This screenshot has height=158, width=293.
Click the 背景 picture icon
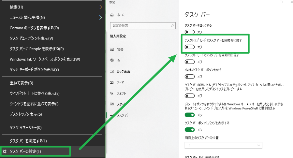(x=112, y=50)
